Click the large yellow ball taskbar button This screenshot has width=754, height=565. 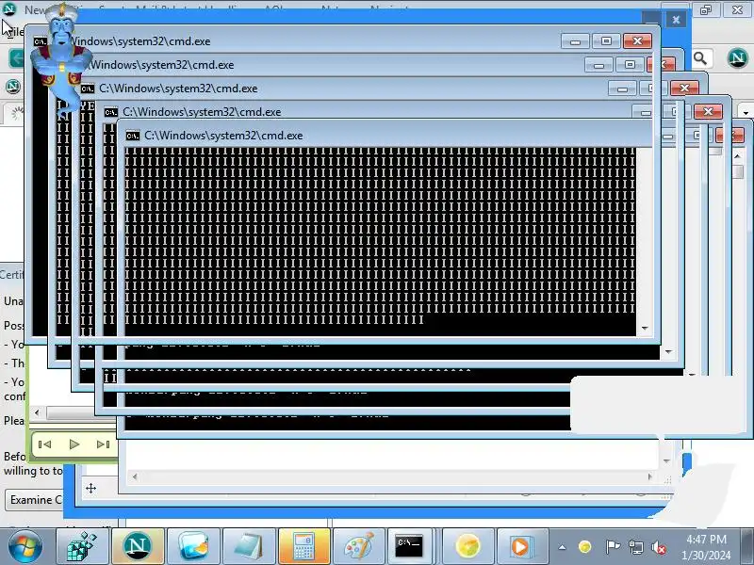467,546
